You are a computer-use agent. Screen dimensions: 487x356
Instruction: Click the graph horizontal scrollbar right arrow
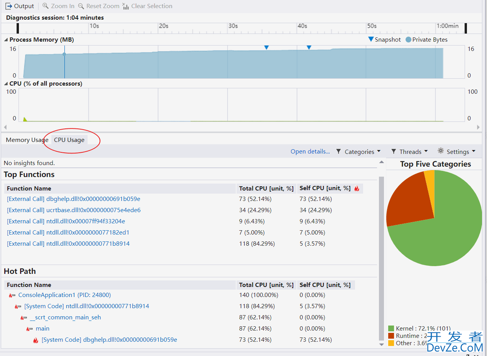pyautogui.click(x=479, y=127)
